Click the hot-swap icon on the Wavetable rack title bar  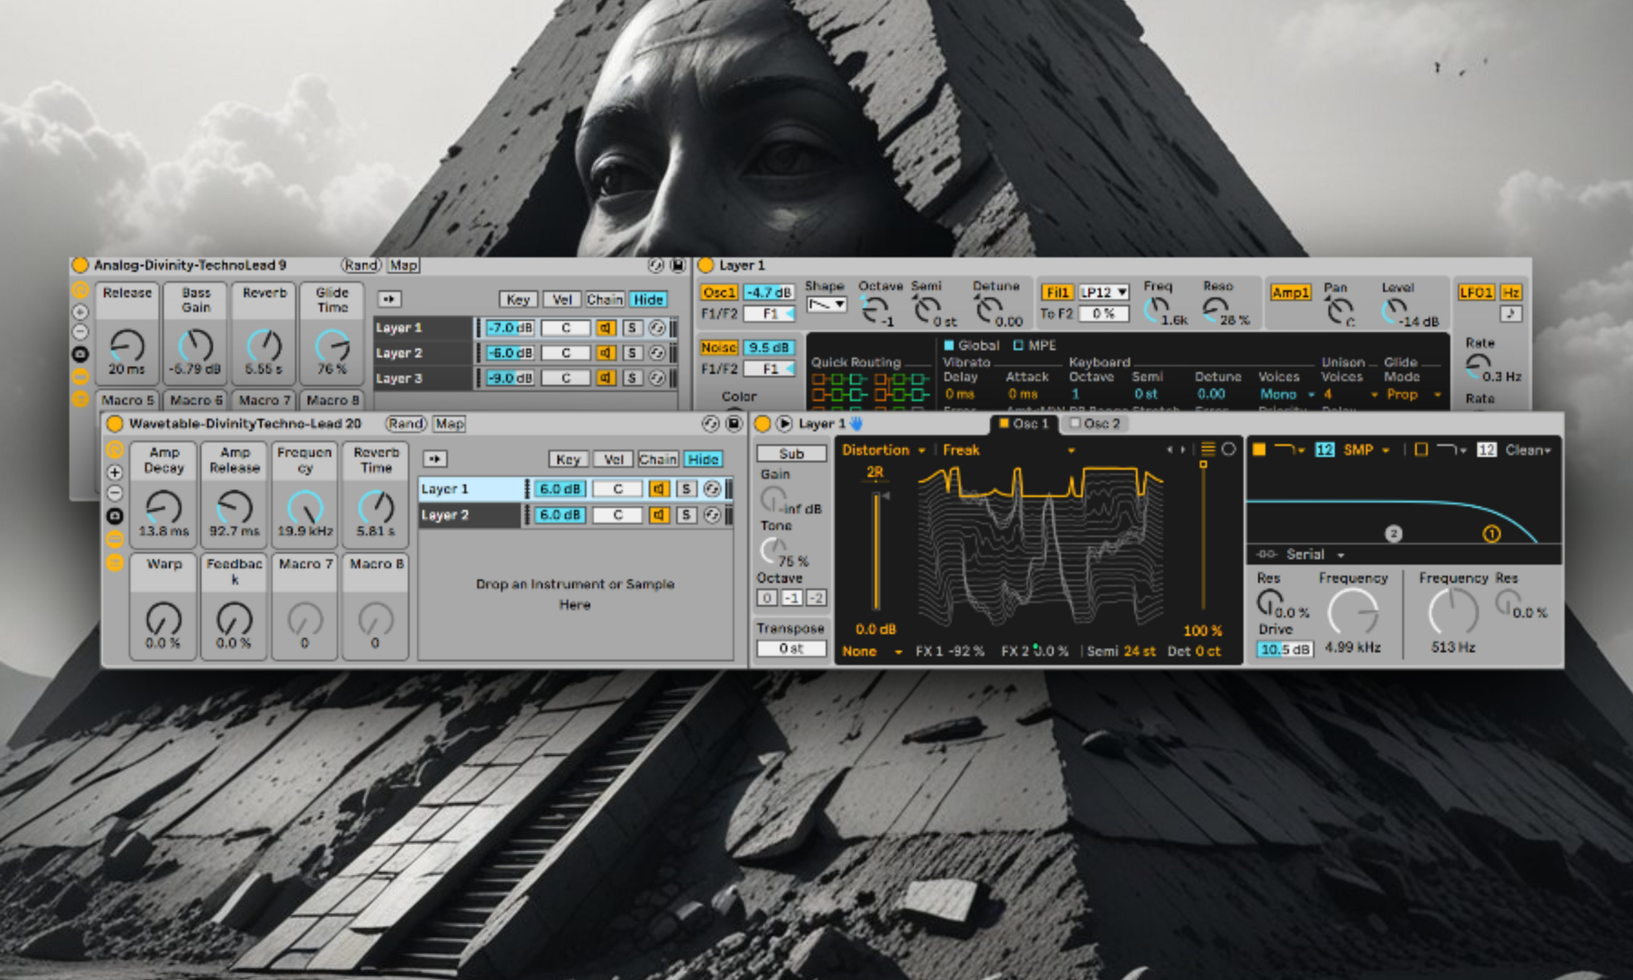click(710, 424)
